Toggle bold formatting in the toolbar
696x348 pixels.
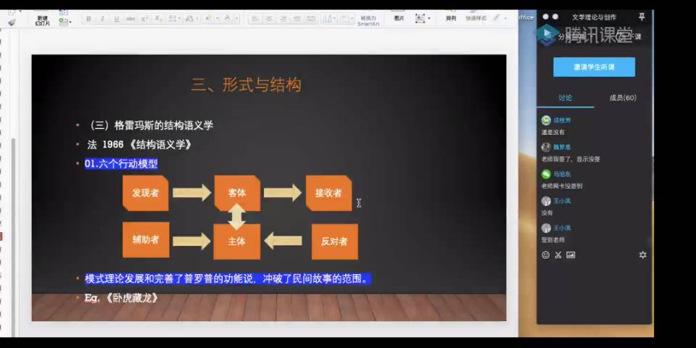[88, 19]
